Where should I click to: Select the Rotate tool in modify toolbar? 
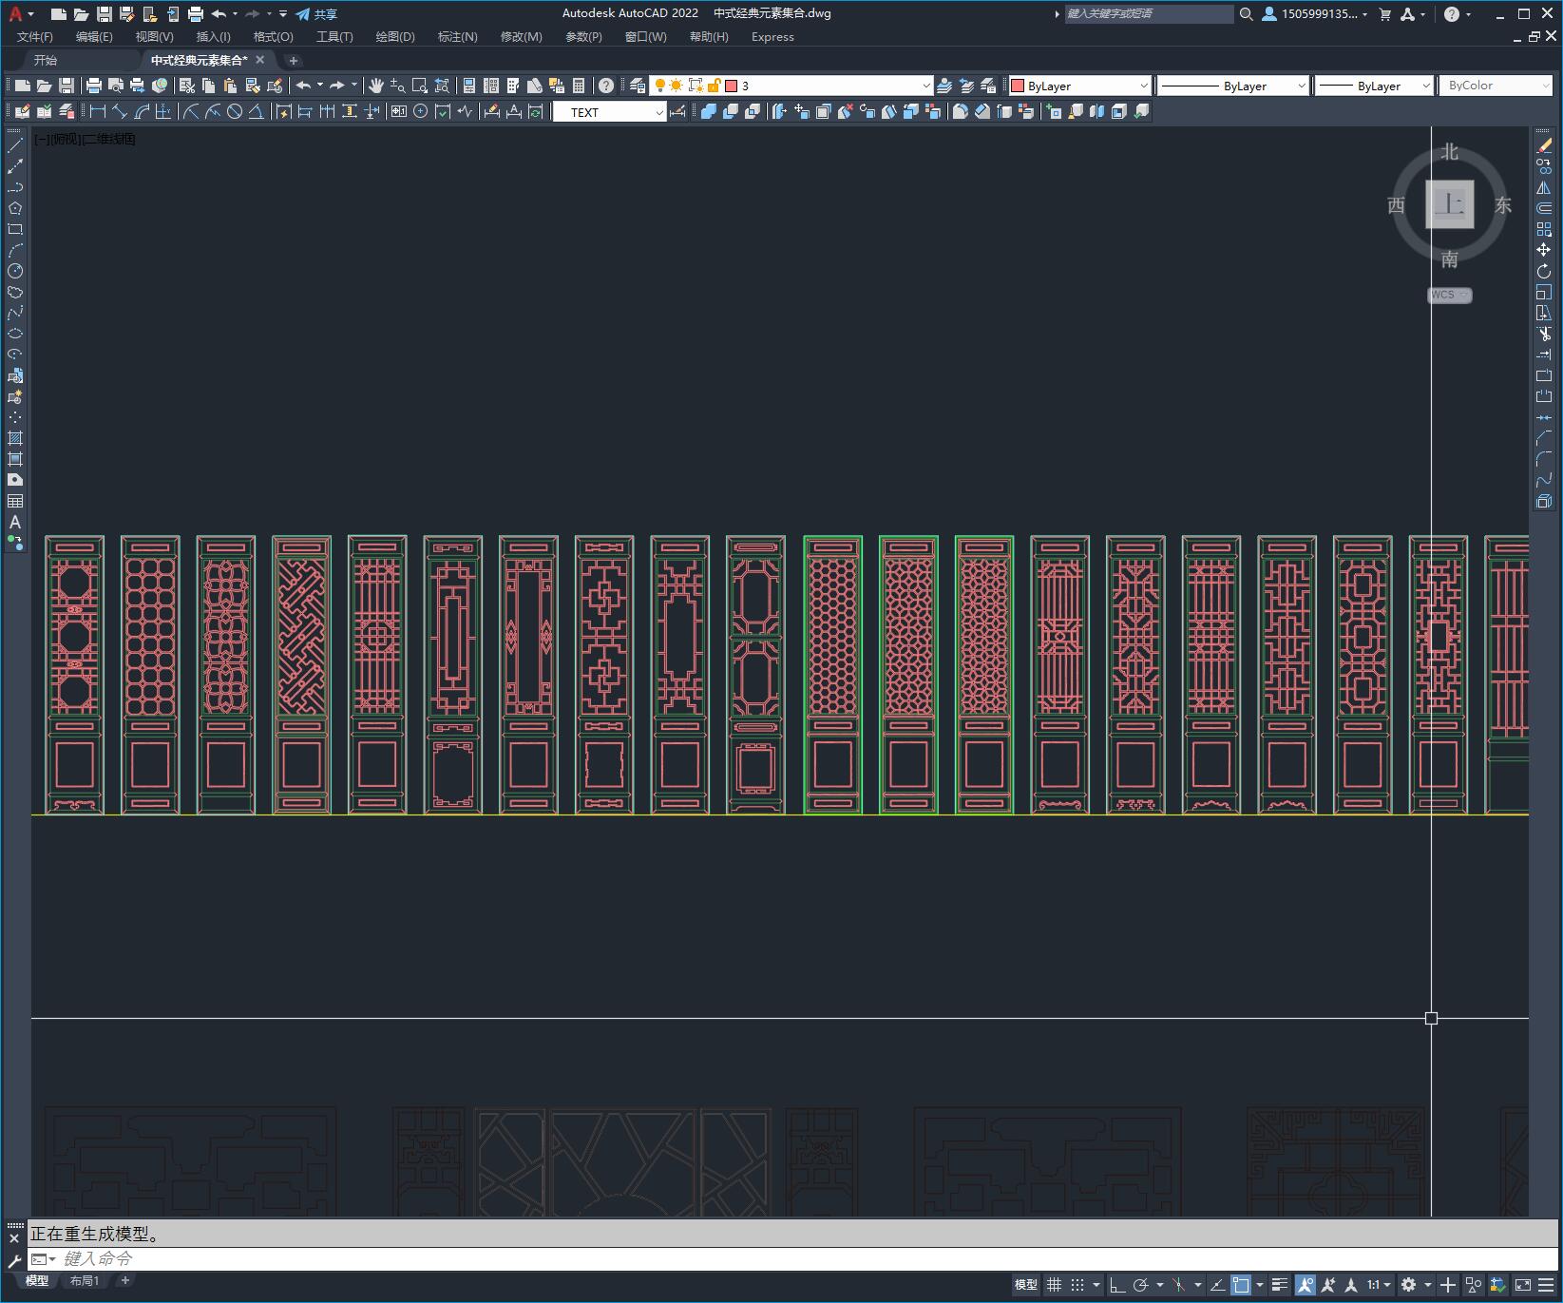point(1544,271)
